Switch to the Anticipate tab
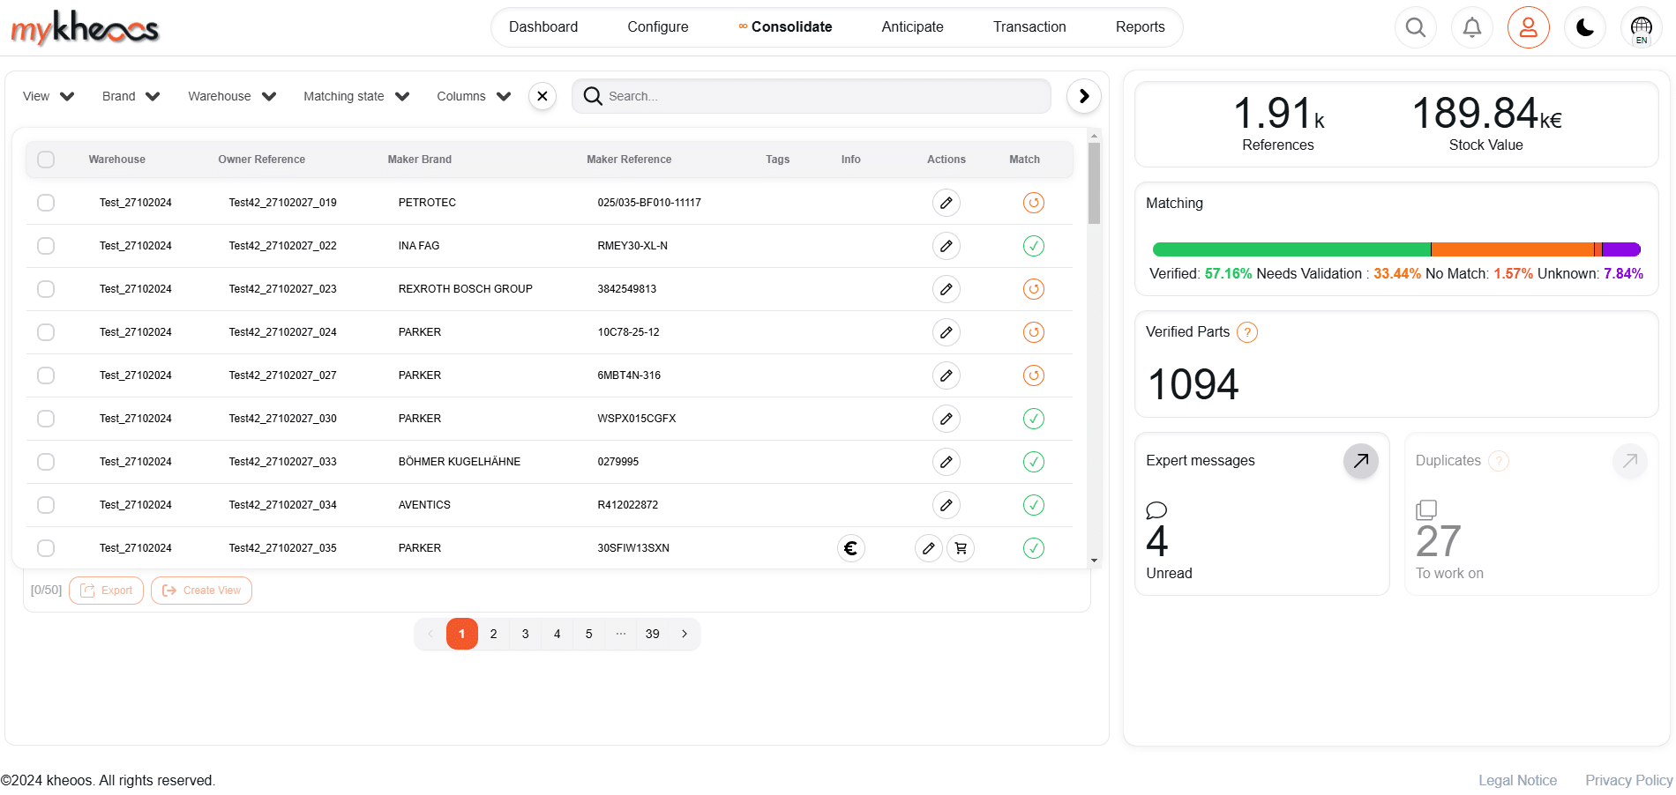1676x795 pixels. pos(912,27)
